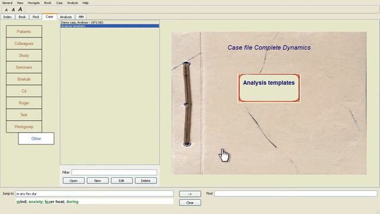Select the Other group

tap(36, 139)
